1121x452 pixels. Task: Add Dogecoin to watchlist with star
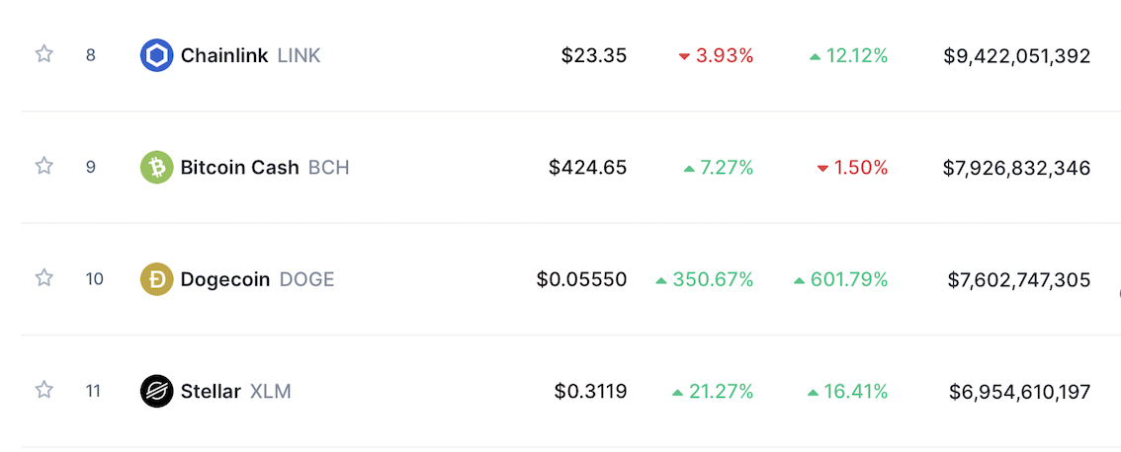(x=44, y=278)
